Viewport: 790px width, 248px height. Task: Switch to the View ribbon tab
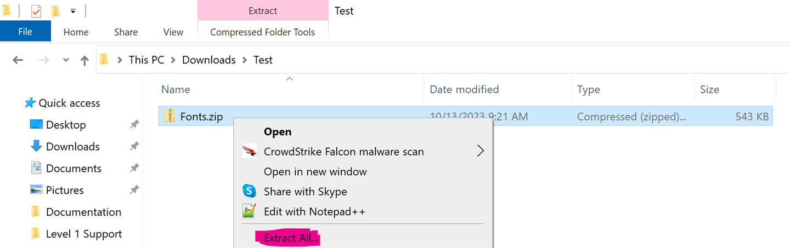173,32
